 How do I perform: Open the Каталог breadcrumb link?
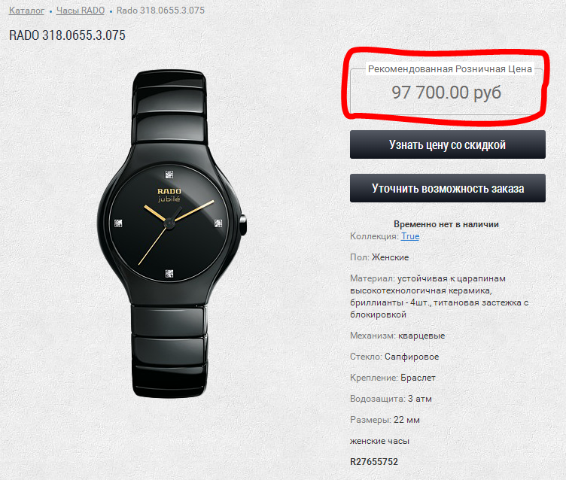[26, 11]
